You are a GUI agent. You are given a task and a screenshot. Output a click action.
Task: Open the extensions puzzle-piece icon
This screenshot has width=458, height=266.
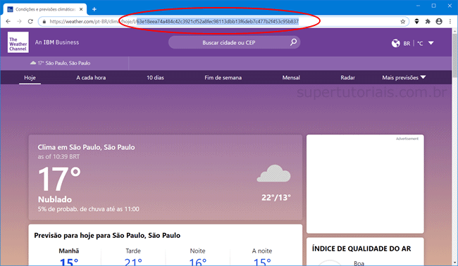click(x=428, y=21)
